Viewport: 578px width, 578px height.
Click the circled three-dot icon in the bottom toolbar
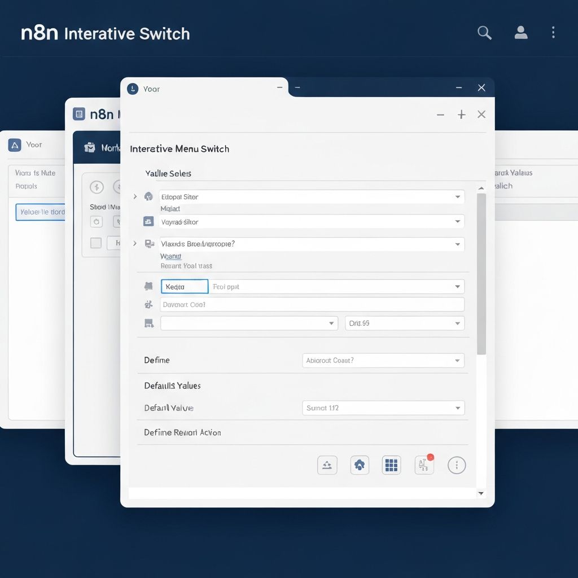457,465
